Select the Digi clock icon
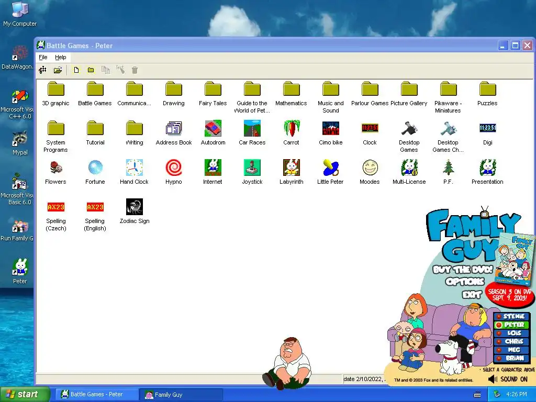 pos(487,128)
